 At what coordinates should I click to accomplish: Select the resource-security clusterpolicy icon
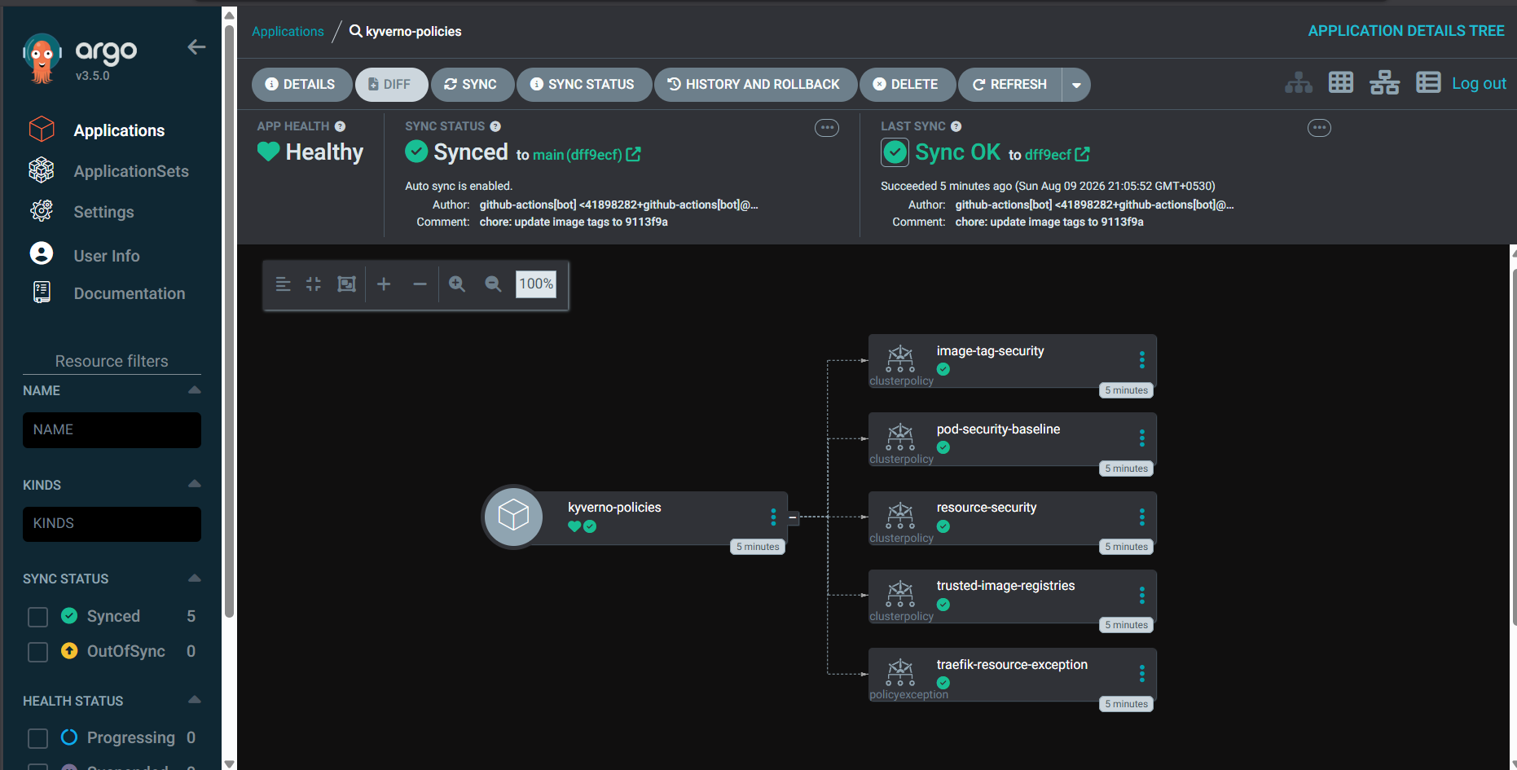point(900,515)
